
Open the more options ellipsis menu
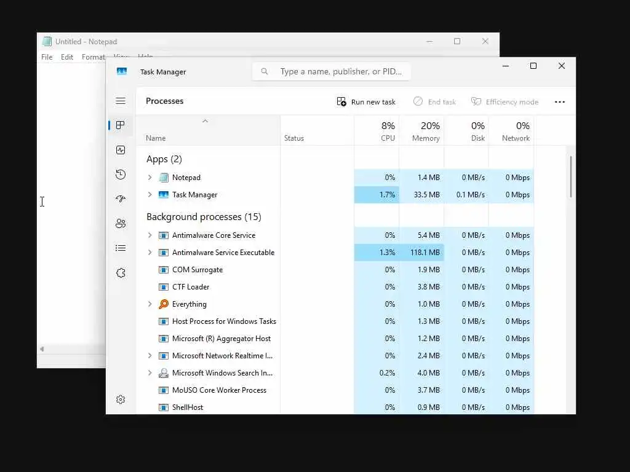tap(560, 102)
